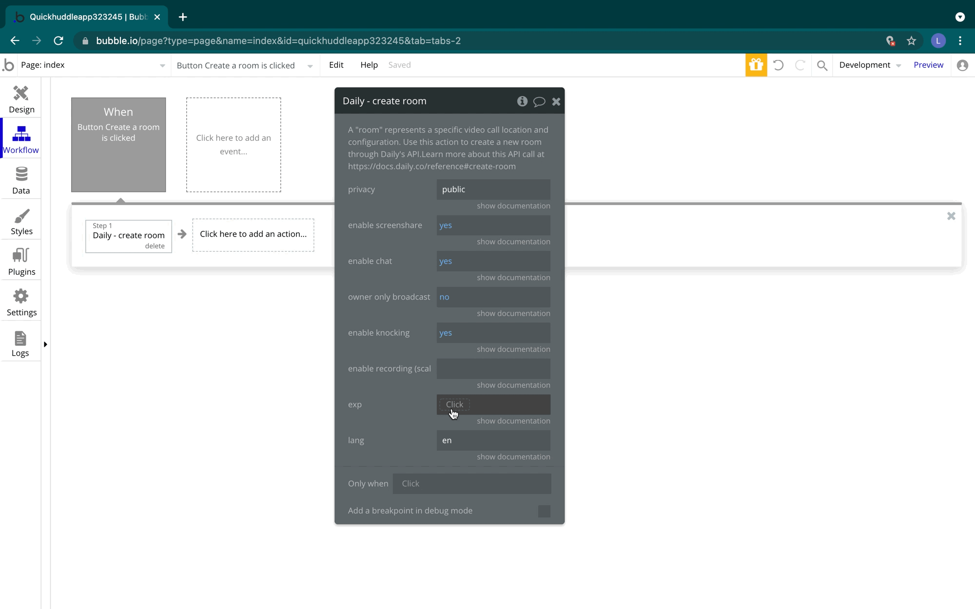Screen dimensions: 975x609
Task: Click the Only when condition field
Action: (x=472, y=484)
